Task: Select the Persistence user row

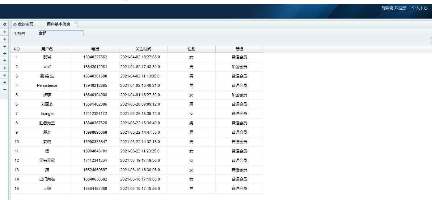Action: pos(47,85)
